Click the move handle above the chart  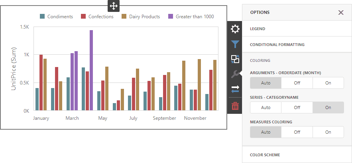113,6
